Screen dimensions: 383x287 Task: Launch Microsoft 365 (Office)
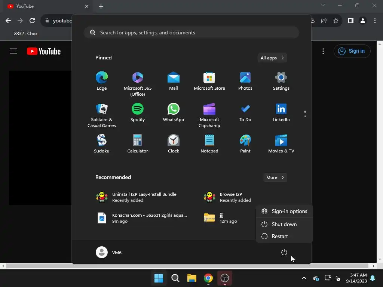tap(138, 84)
